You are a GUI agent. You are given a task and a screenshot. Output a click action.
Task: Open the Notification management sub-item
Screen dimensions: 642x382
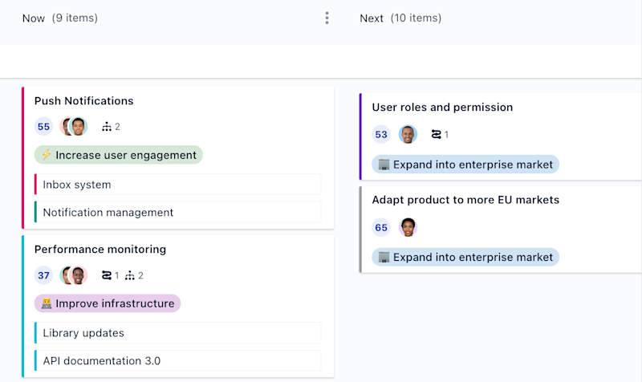(108, 213)
